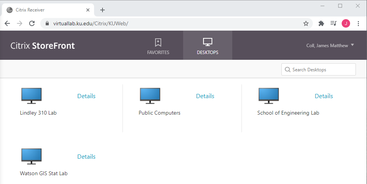Click the Search Desktops input field
The height and width of the screenshot is (184, 367).
[322, 70]
